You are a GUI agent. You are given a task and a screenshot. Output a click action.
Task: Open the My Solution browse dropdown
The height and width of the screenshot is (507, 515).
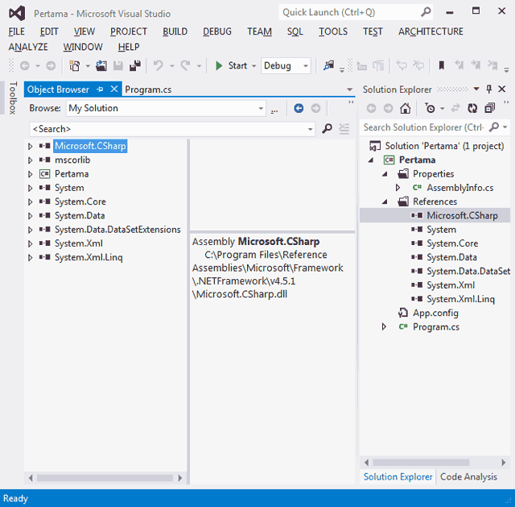click(261, 108)
